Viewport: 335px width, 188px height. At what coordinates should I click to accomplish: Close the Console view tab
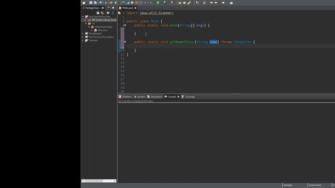point(178,97)
